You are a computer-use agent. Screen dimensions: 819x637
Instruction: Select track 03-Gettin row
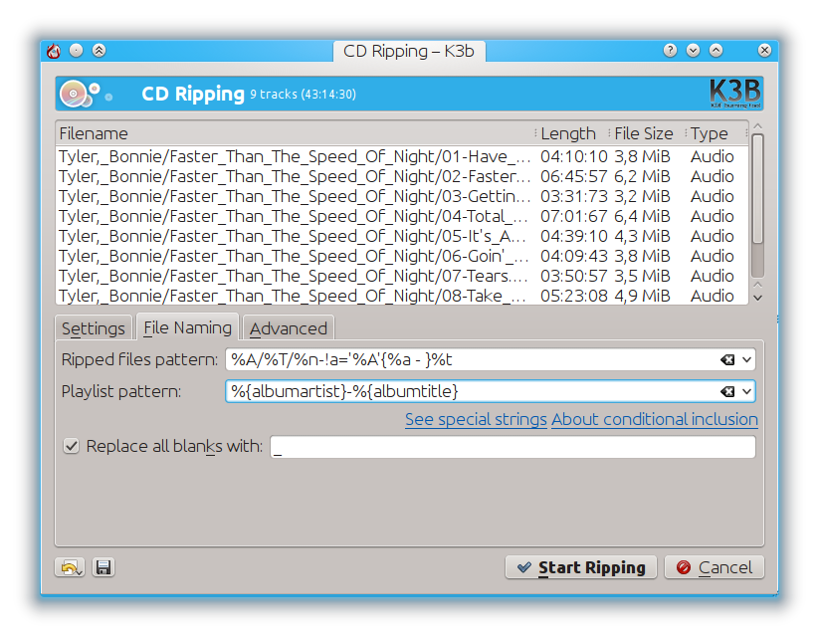[402, 196]
